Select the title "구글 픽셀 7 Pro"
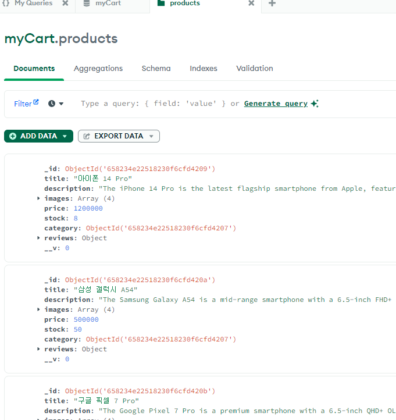The image size is (396, 420). (x=106, y=401)
